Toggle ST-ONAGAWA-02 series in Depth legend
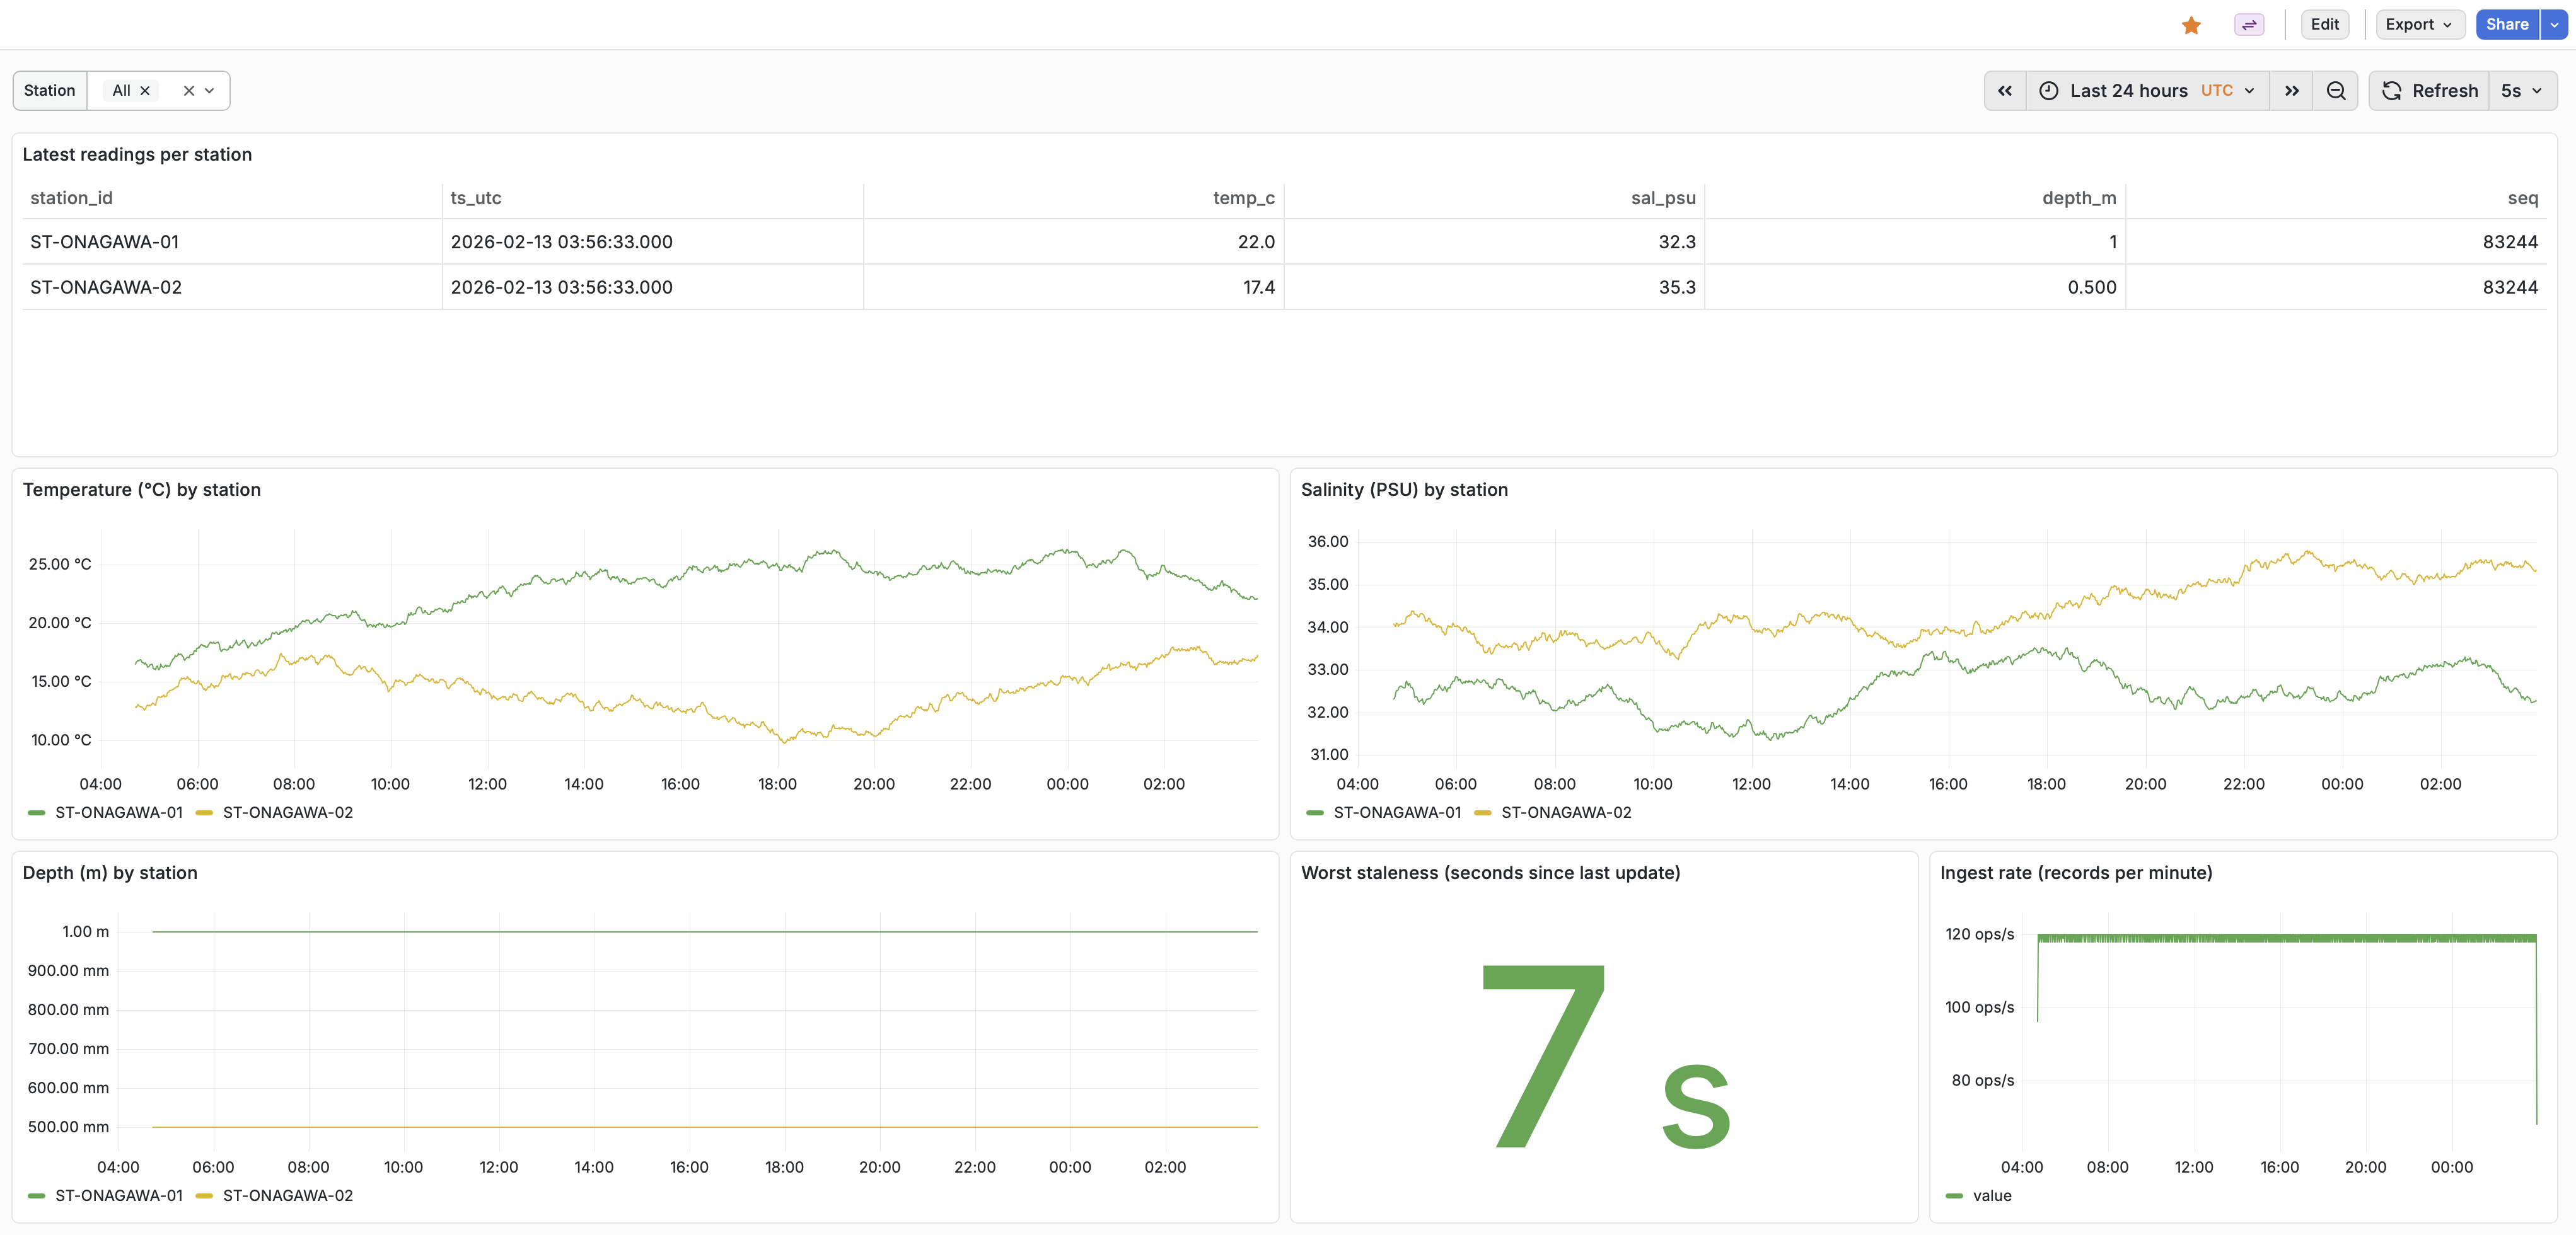Image resolution: width=2576 pixels, height=1235 pixels. pos(287,1195)
